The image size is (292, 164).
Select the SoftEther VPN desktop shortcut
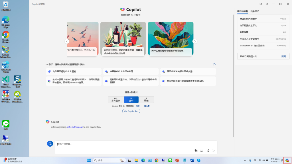(x=6, y=97)
